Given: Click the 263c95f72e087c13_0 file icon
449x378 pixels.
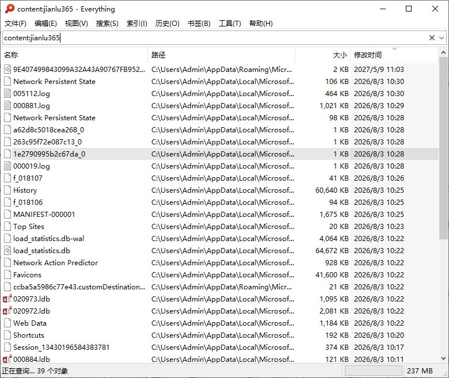Looking at the screenshot, I should 7,142.
